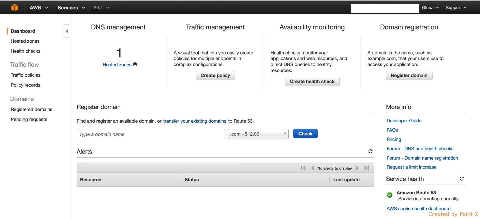
Task: Click the AWS cube logo icon
Action: click(x=14, y=7)
